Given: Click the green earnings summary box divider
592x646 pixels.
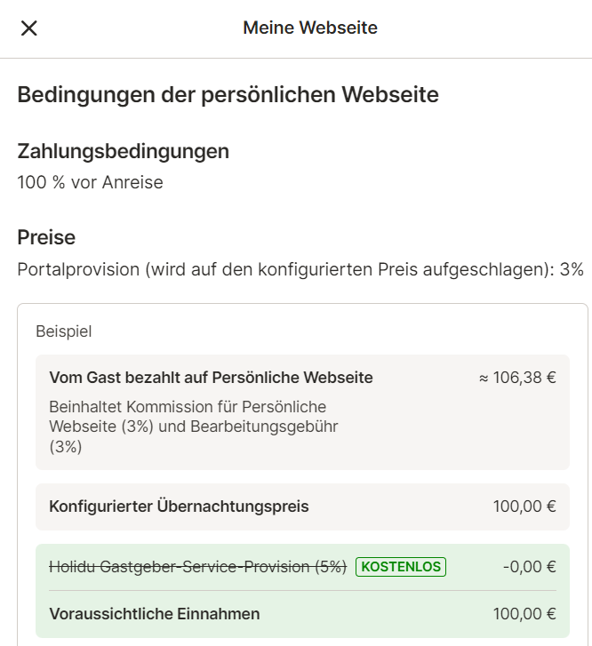Looking at the screenshot, I should pyautogui.click(x=302, y=590).
